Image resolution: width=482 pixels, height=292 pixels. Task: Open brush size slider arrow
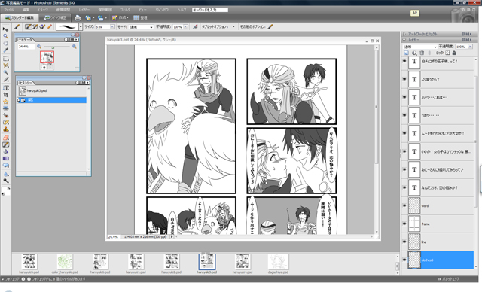coord(112,27)
